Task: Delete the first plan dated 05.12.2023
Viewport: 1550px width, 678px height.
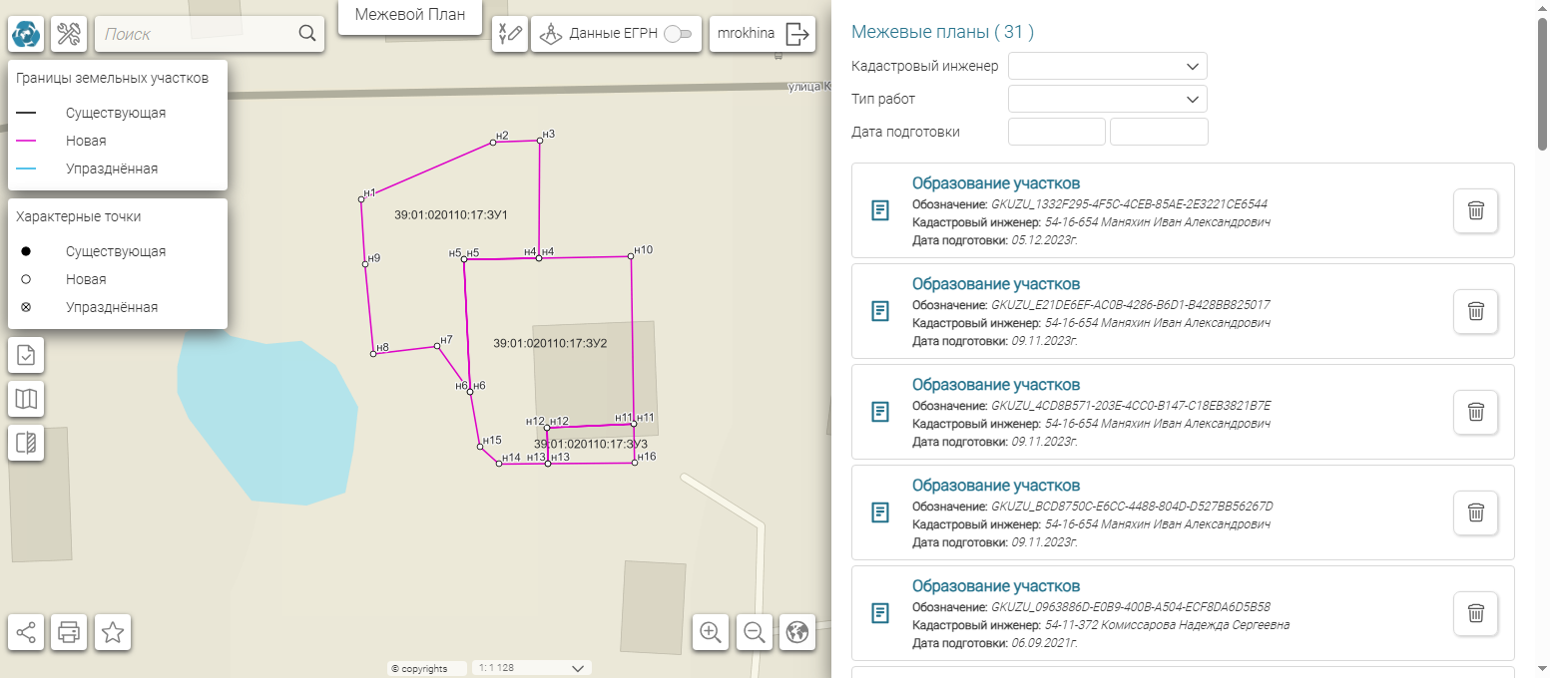Action: pyautogui.click(x=1475, y=211)
